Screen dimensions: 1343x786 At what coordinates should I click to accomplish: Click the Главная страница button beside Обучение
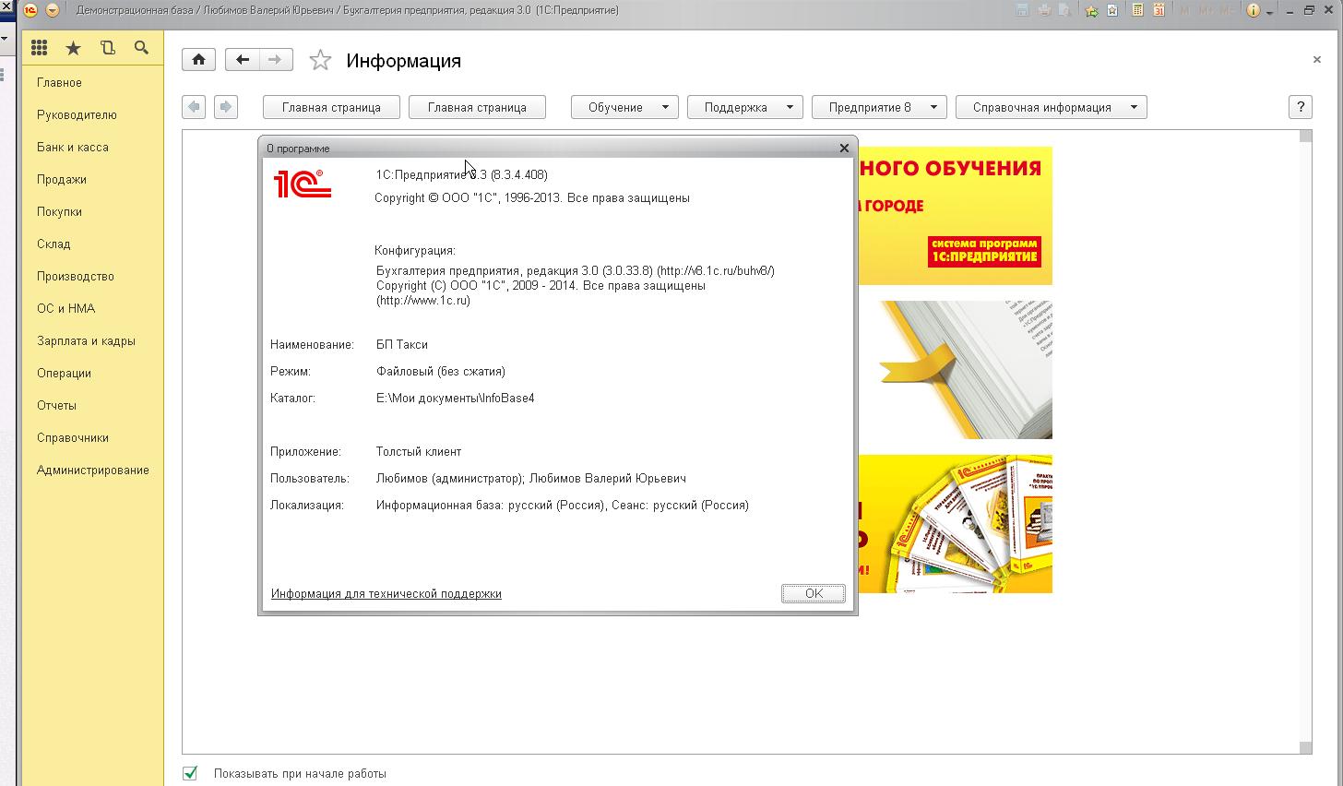[x=477, y=107]
